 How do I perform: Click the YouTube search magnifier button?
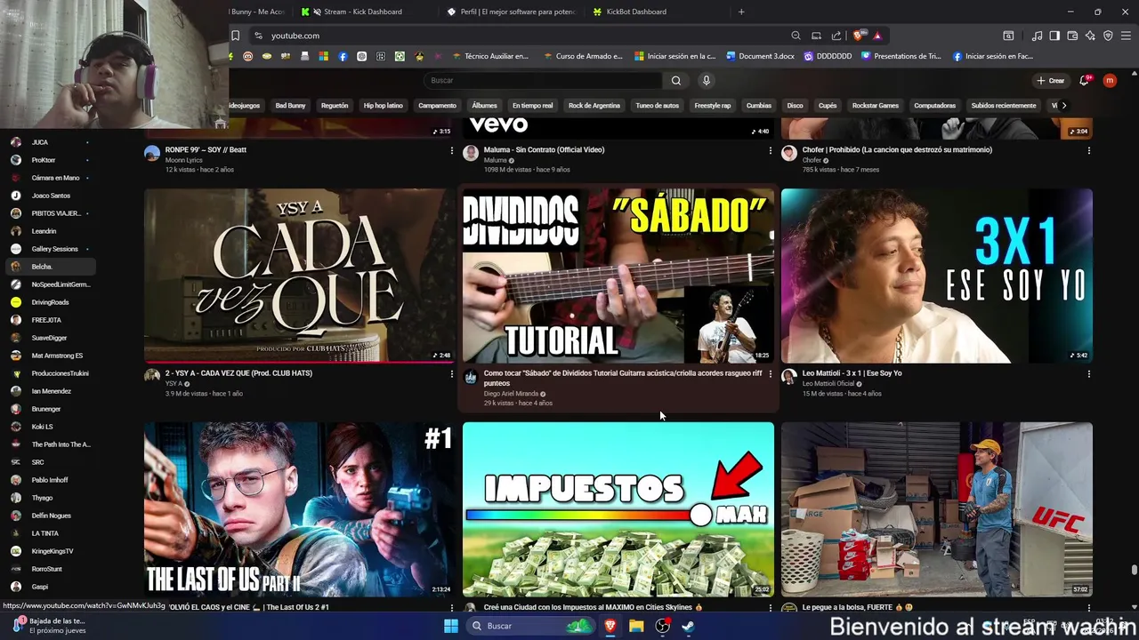pos(676,81)
